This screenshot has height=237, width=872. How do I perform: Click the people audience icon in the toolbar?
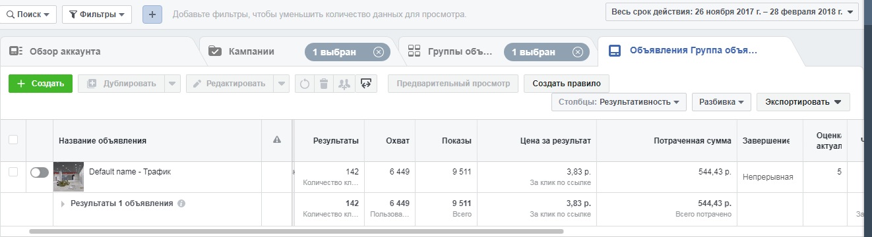coord(343,84)
